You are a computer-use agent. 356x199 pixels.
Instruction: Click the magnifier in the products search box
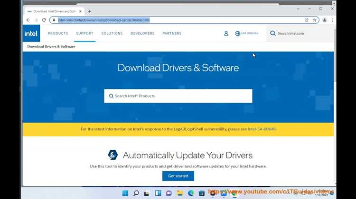[x=111, y=96]
